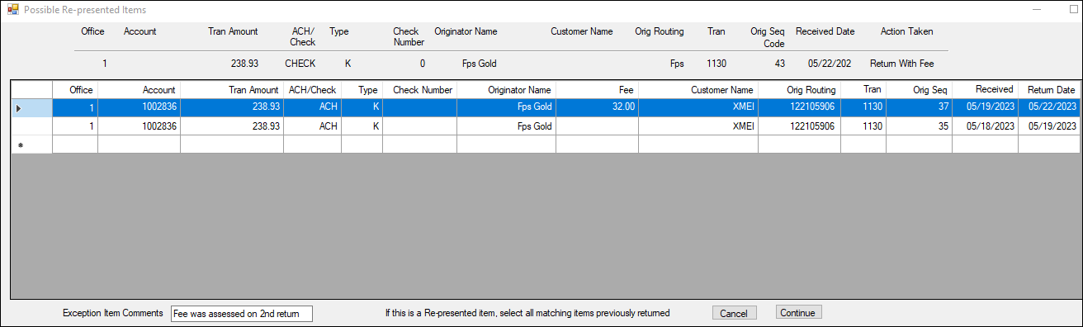This screenshot has height=327, width=1083.
Task: Select Orig Seq cell showing 37
Action: point(919,108)
